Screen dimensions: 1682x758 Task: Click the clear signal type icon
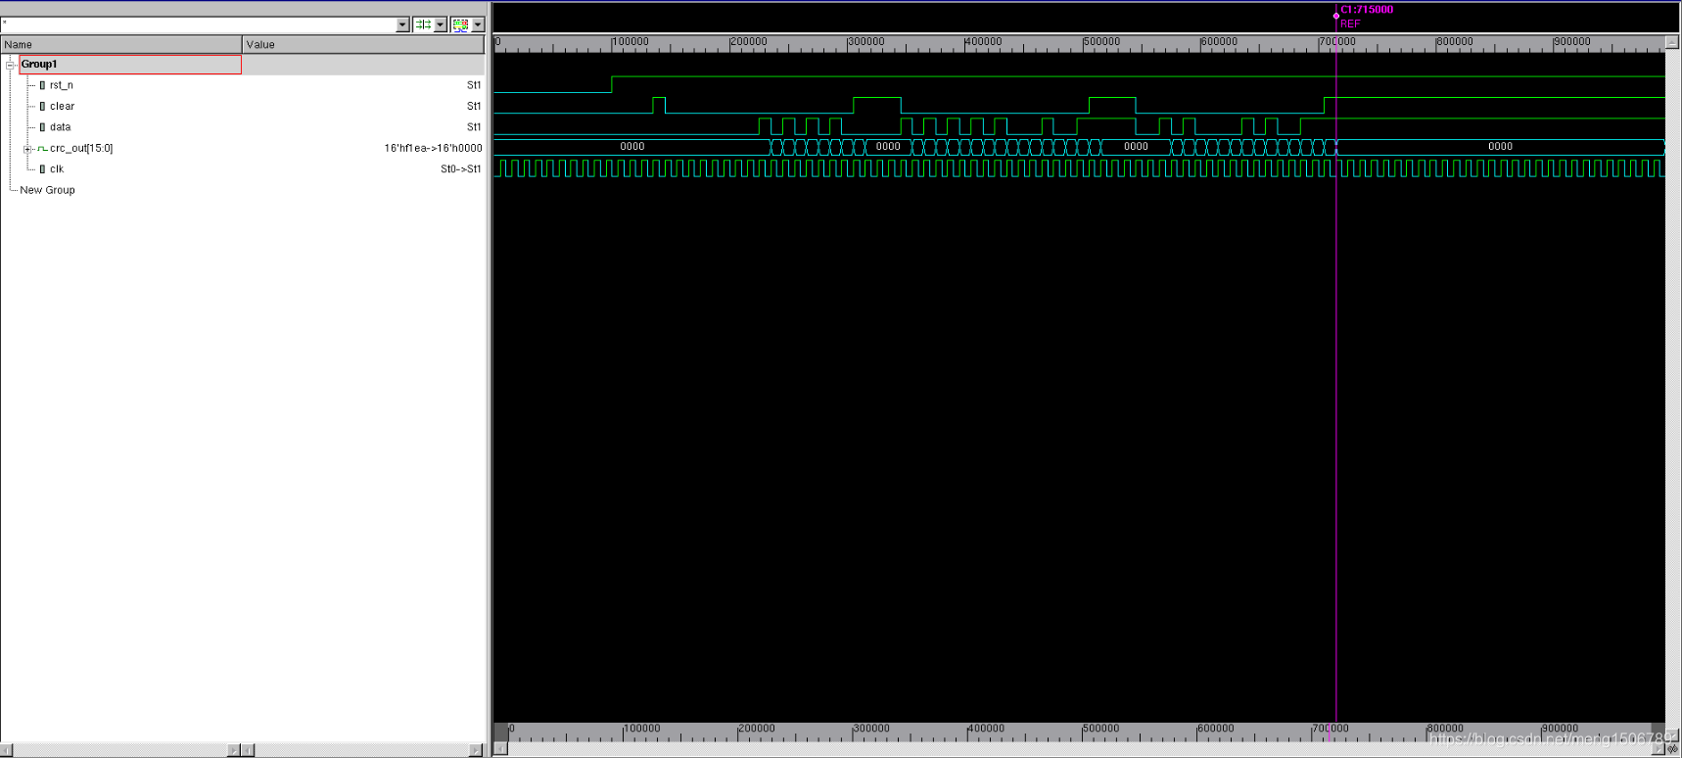pyautogui.click(x=42, y=106)
